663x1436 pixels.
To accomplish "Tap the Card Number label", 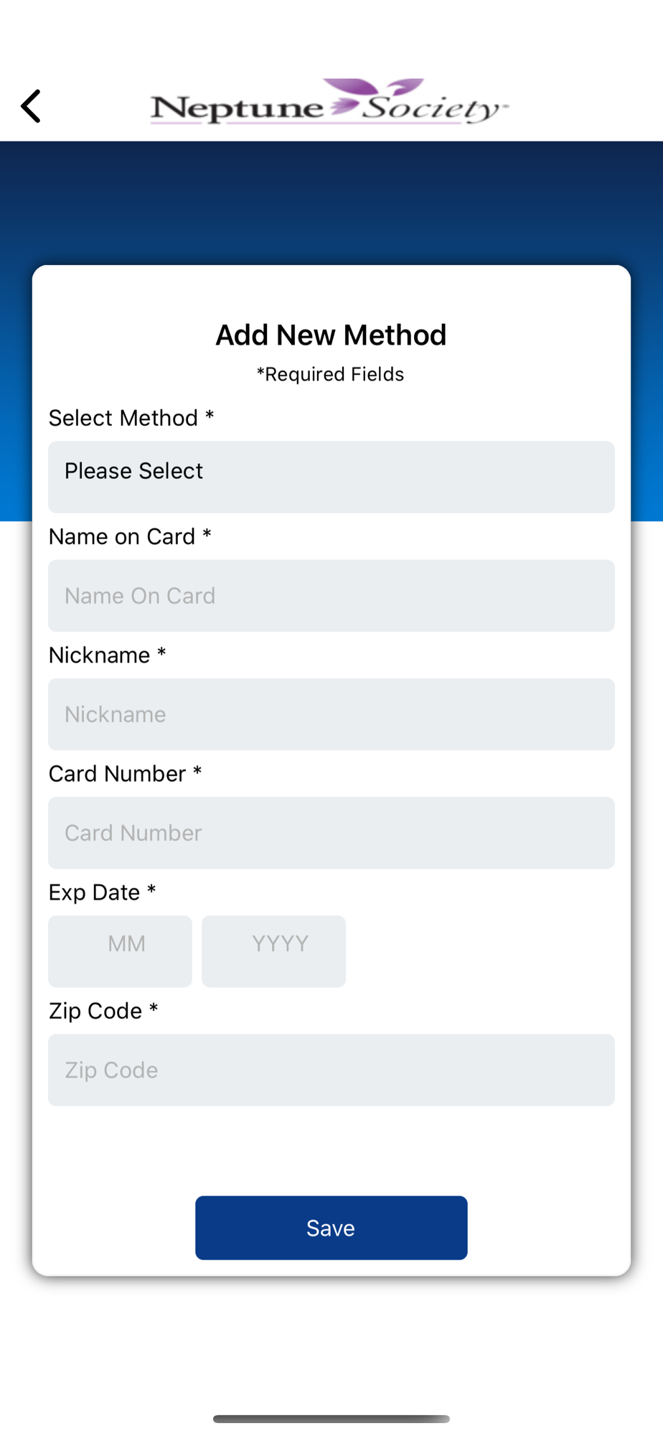I will [126, 773].
